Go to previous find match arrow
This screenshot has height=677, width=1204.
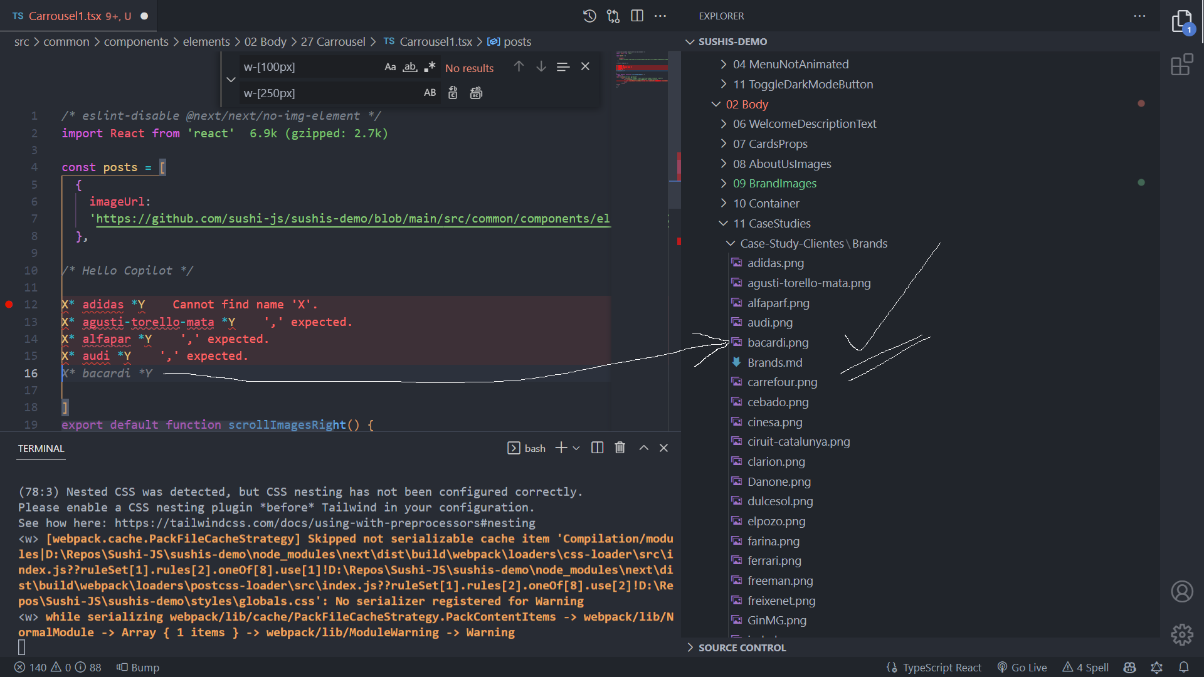[x=519, y=66]
